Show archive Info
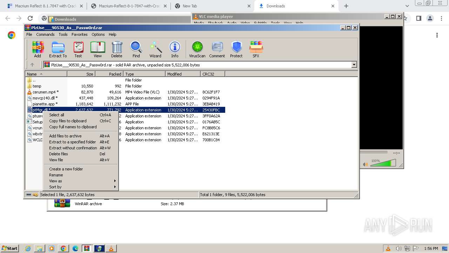449x253 pixels. (x=175, y=49)
